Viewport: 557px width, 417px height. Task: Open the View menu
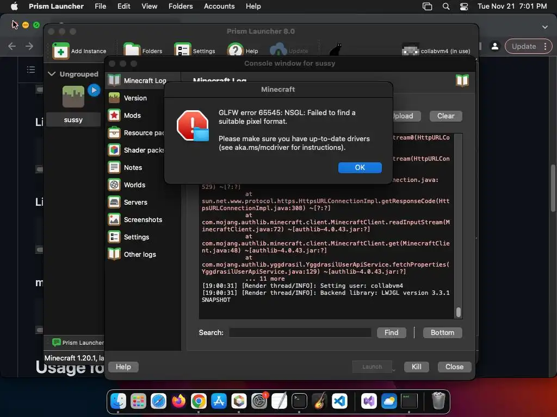coord(149,6)
